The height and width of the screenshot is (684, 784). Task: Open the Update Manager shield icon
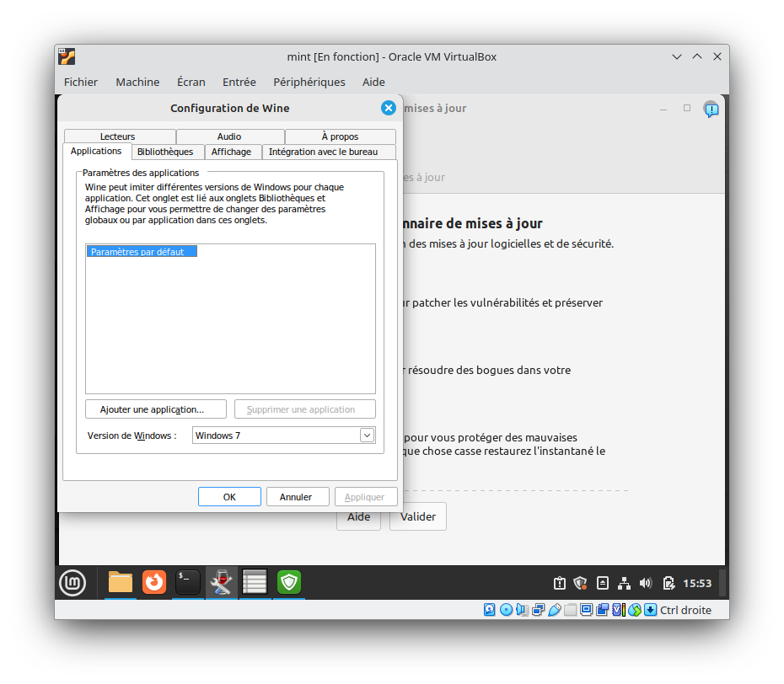[x=288, y=582]
